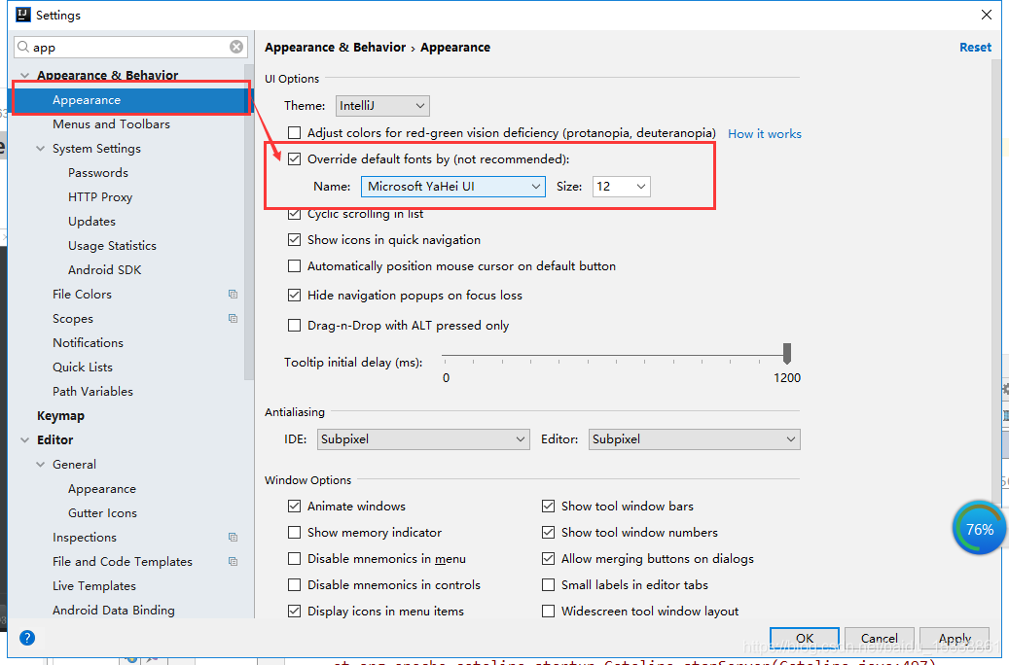Open the How it works link
Image resolution: width=1009 pixels, height=665 pixels.
tap(765, 134)
